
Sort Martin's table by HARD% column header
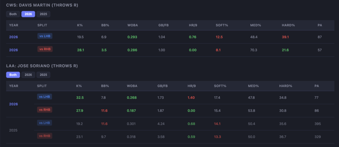(288, 25)
